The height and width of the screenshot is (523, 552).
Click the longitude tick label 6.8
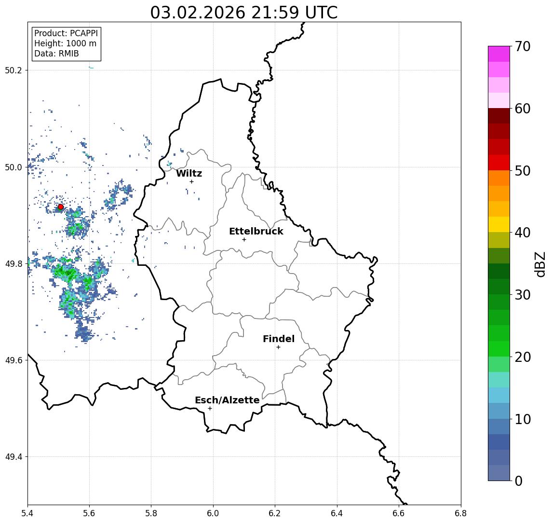(460, 513)
